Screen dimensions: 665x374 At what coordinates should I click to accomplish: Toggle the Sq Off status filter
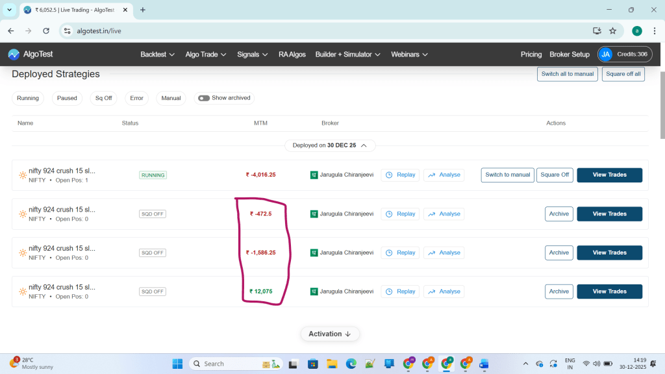104,98
